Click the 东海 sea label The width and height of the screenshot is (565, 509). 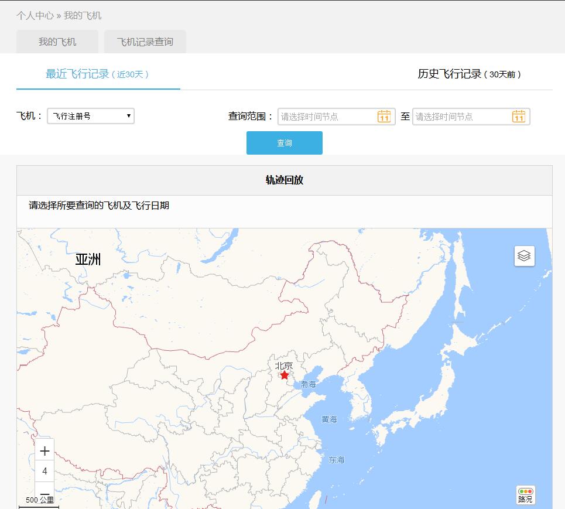[x=337, y=460]
